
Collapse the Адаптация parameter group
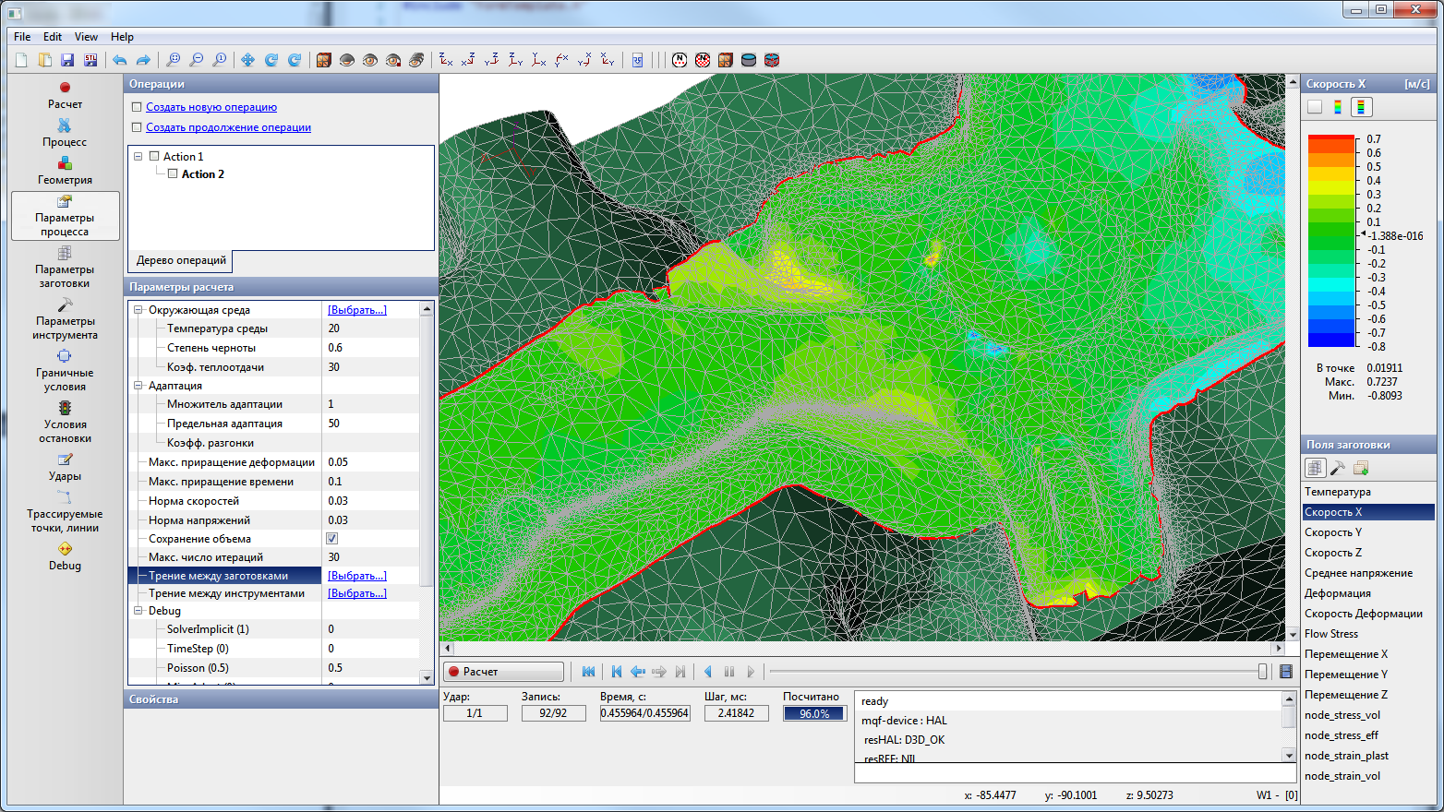pos(138,386)
